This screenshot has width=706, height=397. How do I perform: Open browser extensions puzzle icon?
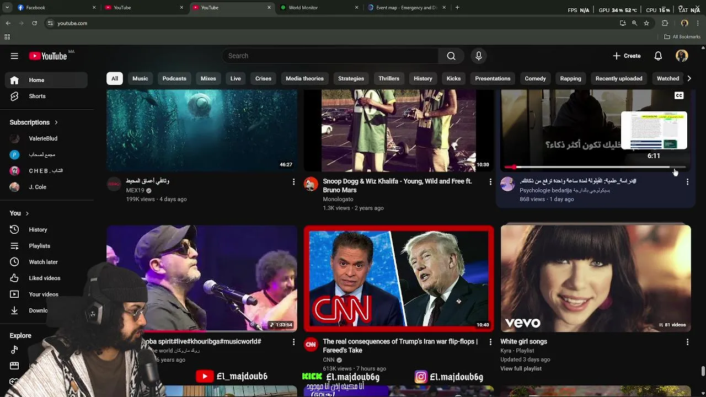click(x=665, y=23)
